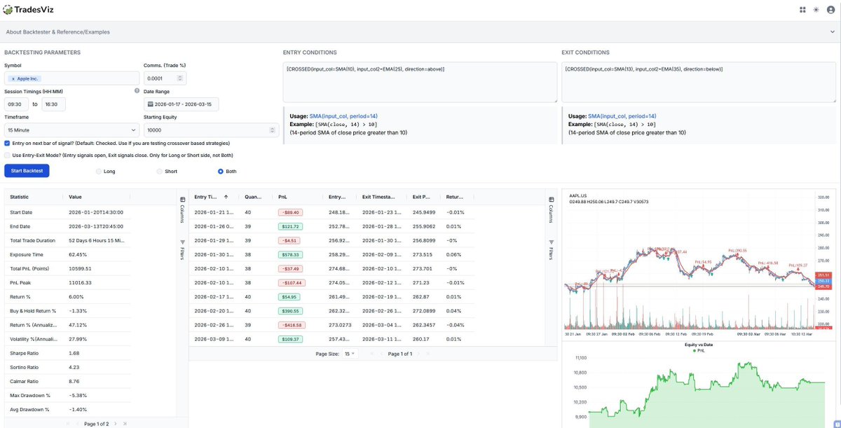841x428 pixels.
Task: Click the Exit Timestamp column header
Action: [379, 198]
